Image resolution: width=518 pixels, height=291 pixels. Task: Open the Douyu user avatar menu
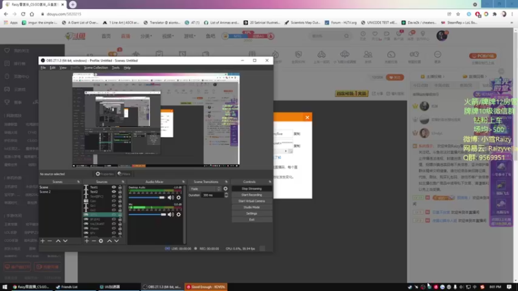pyautogui.click(x=442, y=36)
